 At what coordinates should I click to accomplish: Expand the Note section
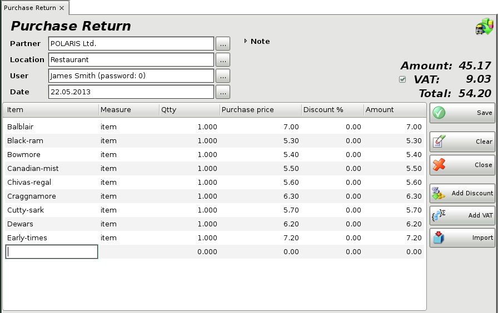pyautogui.click(x=246, y=41)
